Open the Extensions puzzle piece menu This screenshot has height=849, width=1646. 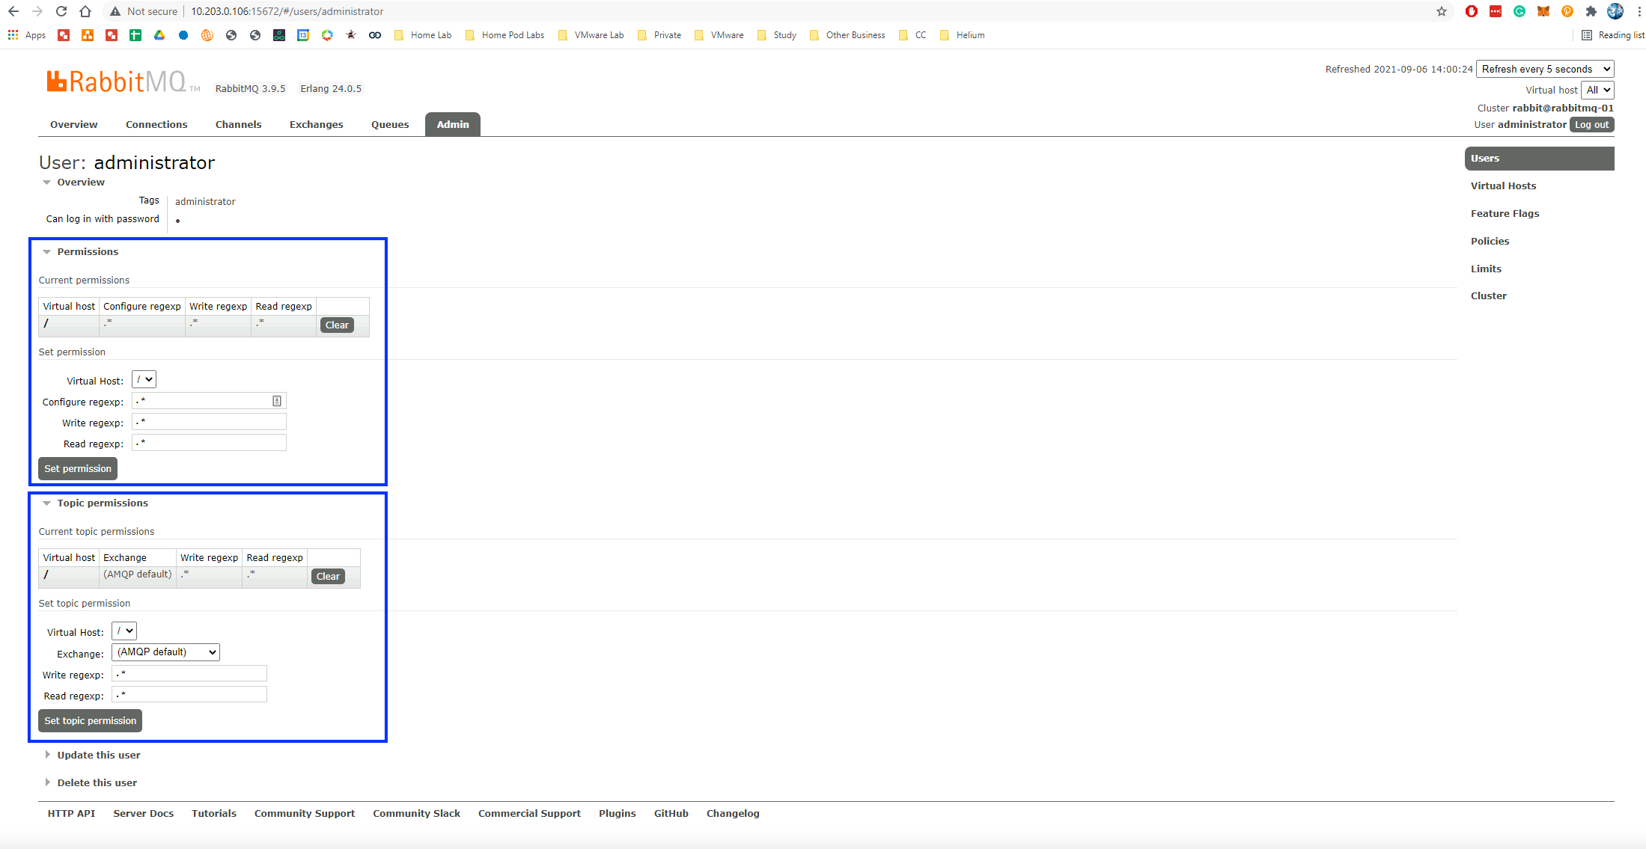pyautogui.click(x=1591, y=11)
